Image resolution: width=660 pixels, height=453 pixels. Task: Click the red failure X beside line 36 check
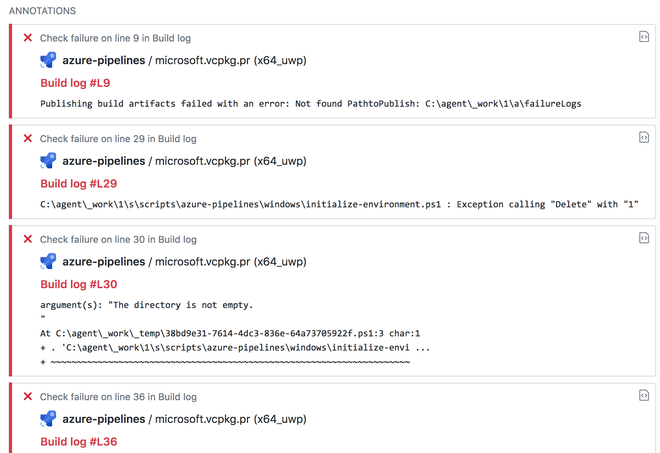coord(28,396)
